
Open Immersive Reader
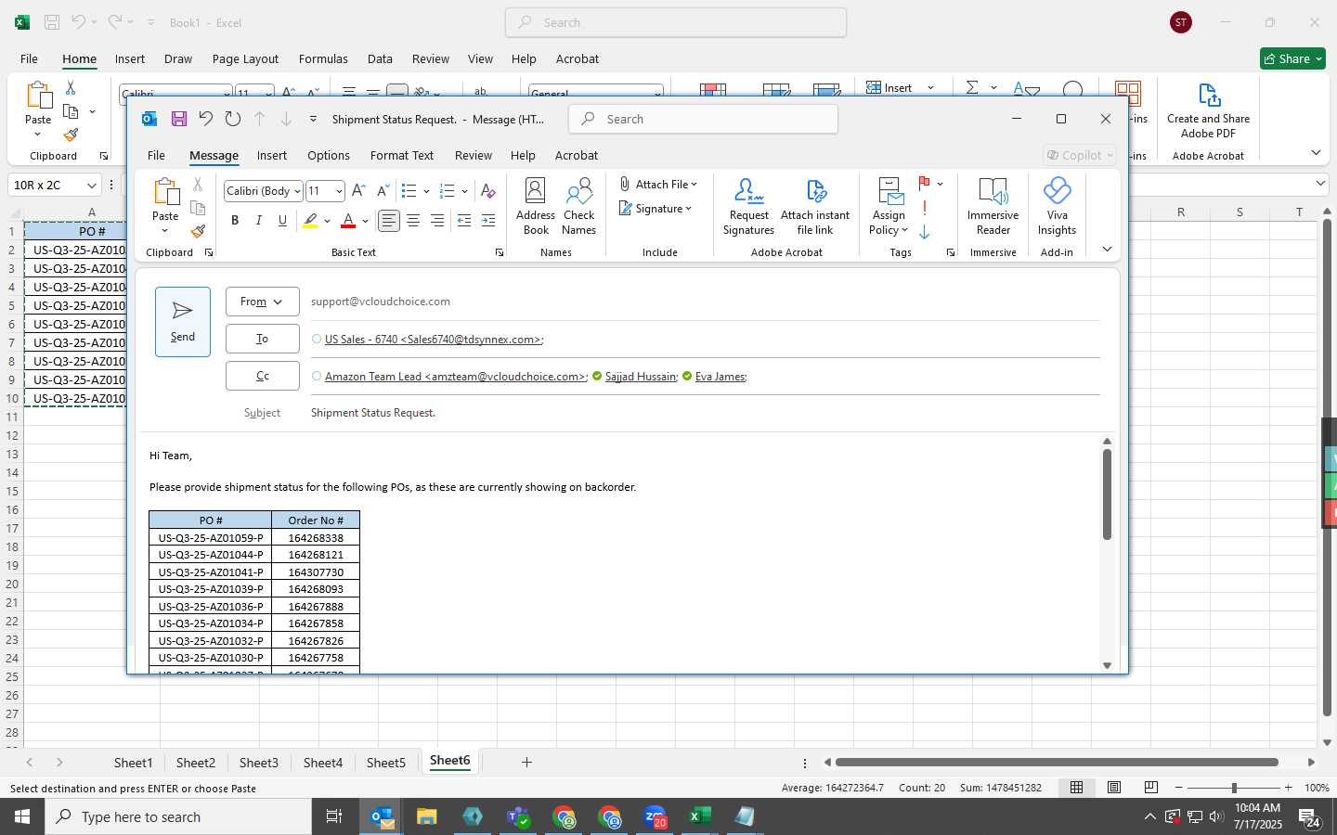[x=993, y=206]
